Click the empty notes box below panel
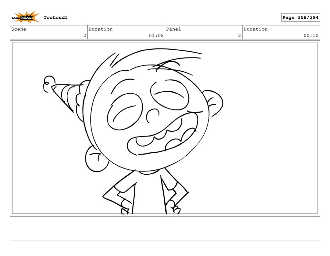Viewport: 330px width, 256px height. 165,229
